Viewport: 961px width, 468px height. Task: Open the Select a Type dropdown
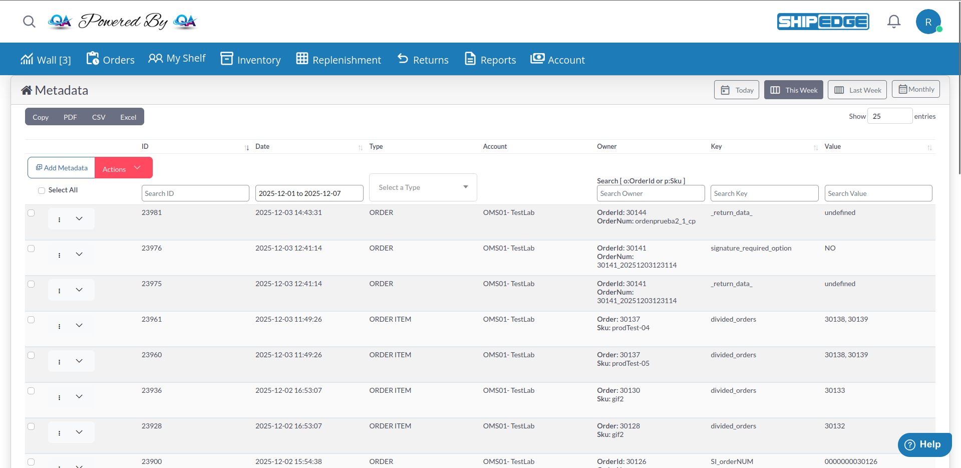coord(422,187)
